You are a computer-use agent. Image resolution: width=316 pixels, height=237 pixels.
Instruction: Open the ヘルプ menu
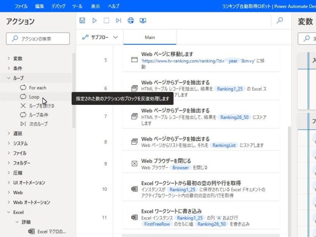pyautogui.click(x=114, y=6)
